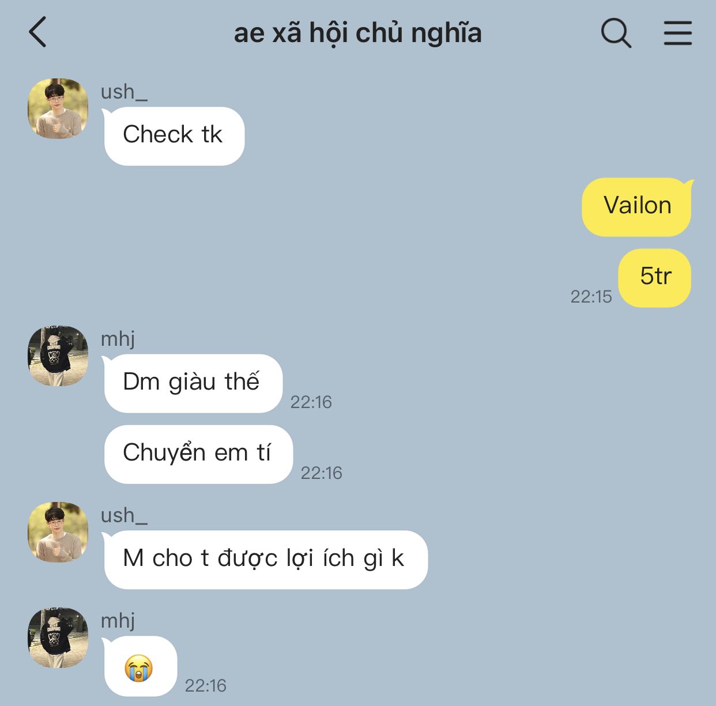
Task: Open the hamburger menu icon
Action: [677, 32]
